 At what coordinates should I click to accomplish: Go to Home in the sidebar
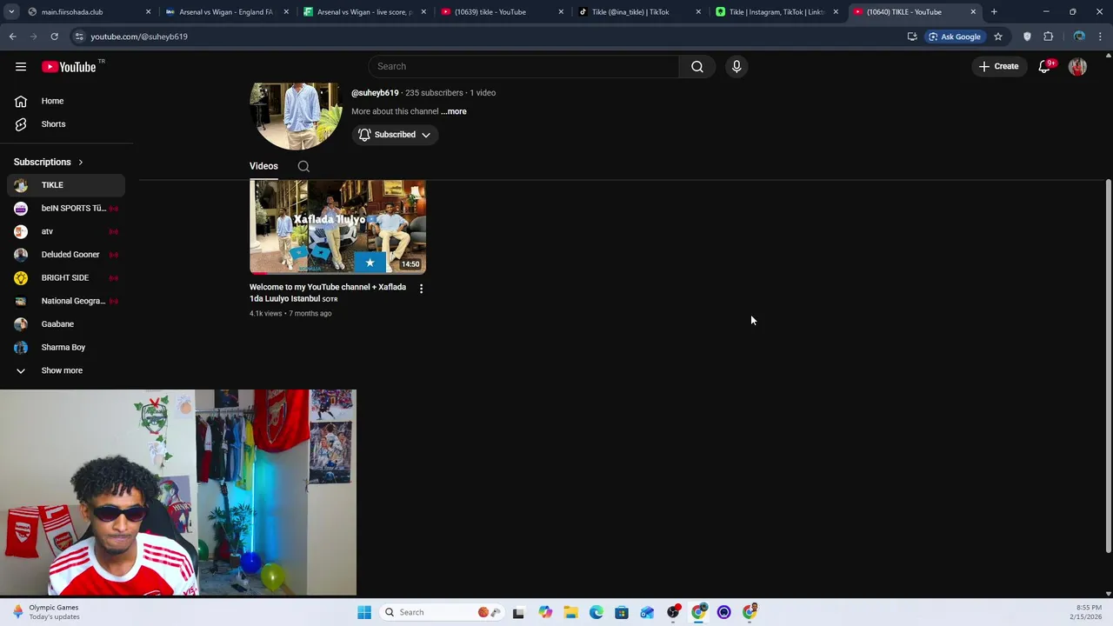66,101
